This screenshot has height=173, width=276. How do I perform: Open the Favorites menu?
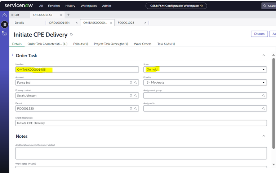tap(54, 6)
